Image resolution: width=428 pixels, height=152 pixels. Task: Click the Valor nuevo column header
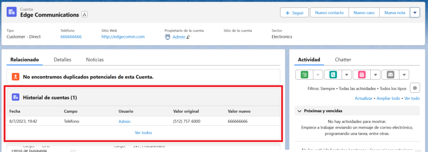[x=239, y=111]
